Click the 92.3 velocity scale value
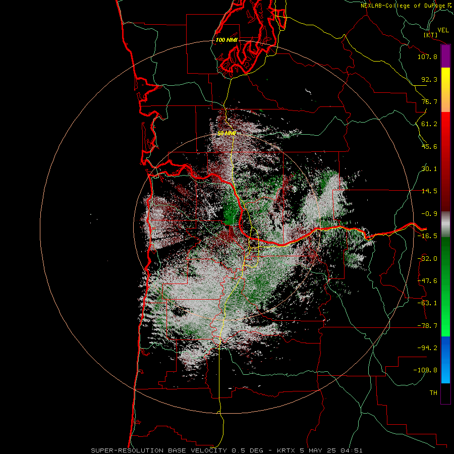This screenshot has height=454, width=454. 429,79
